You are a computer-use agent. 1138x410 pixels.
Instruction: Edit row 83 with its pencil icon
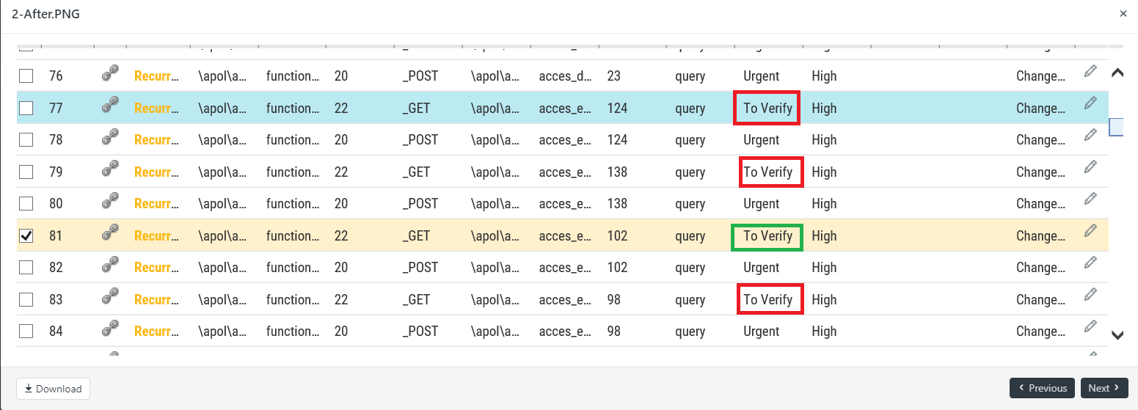pyautogui.click(x=1090, y=294)
